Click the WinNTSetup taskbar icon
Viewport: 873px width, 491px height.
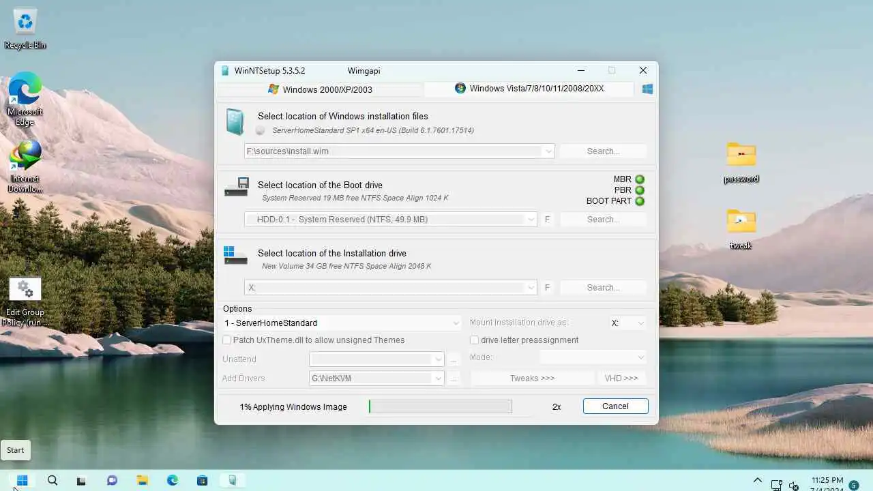(233, 480)
